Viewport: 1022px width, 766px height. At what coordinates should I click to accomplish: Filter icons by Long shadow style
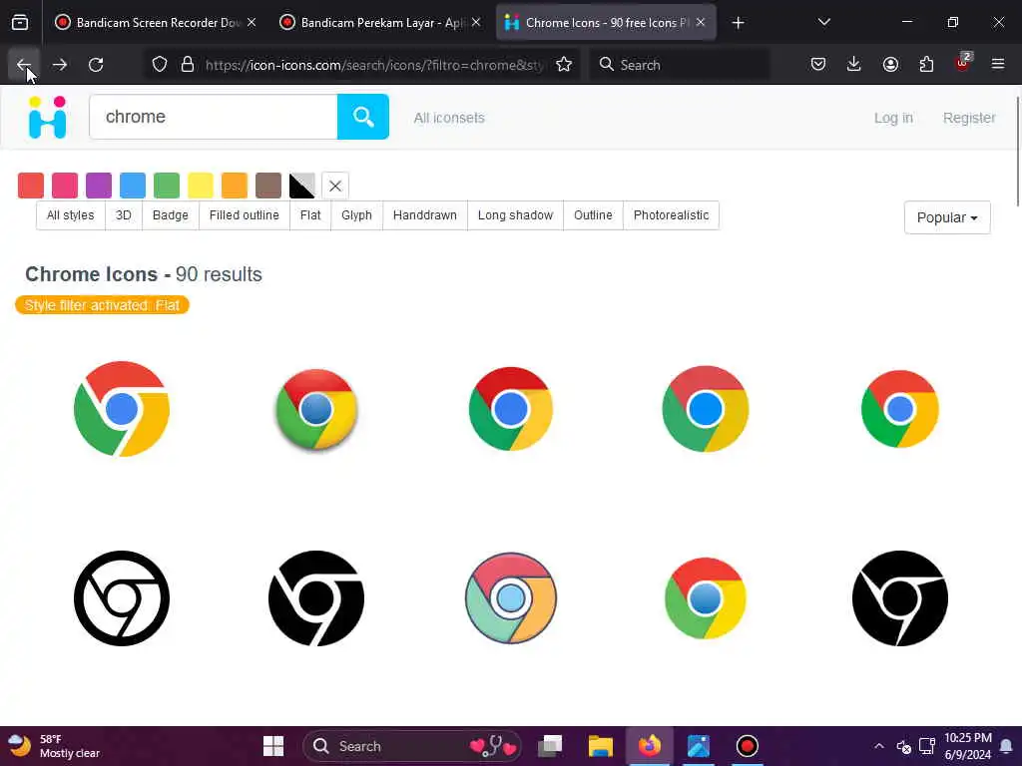[515, 215]
